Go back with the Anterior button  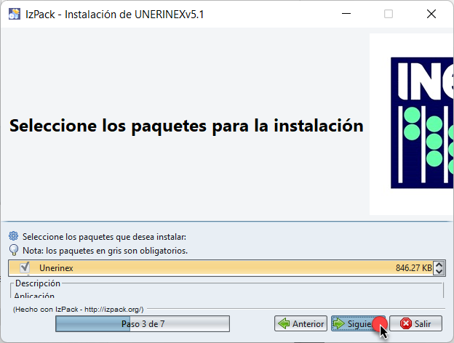[300, 323]
